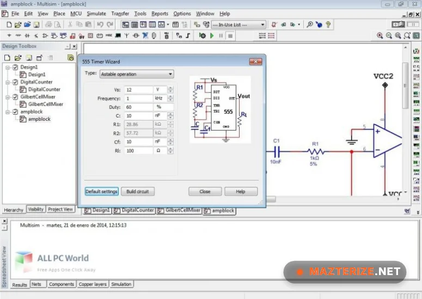Image resolution: width=422 pixels, height=299 pixels.
Task: Open the Reports menu
Action: click(x=160, y=14)
